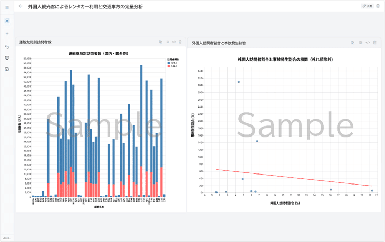Screen dimensions: 385x242
Task: Go back using the arrow beside the title
Action: click(x=21, y=6)
